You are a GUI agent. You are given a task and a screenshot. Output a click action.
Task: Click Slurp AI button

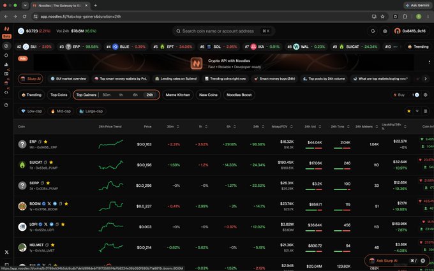pyautogui.click(x=31, y=79)
